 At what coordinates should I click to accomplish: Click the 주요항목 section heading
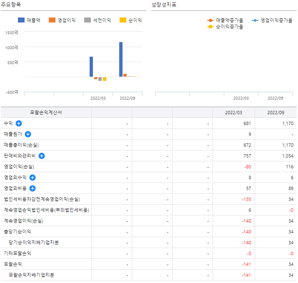tap(11, 5)
